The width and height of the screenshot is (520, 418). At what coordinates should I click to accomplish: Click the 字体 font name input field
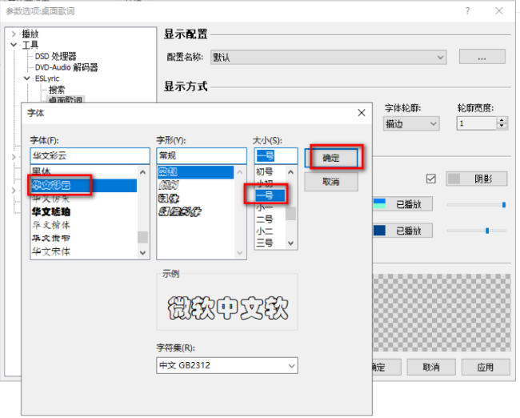[90, 155]
